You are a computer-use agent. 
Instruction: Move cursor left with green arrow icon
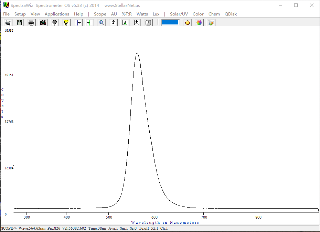click(x=78, y=23)
